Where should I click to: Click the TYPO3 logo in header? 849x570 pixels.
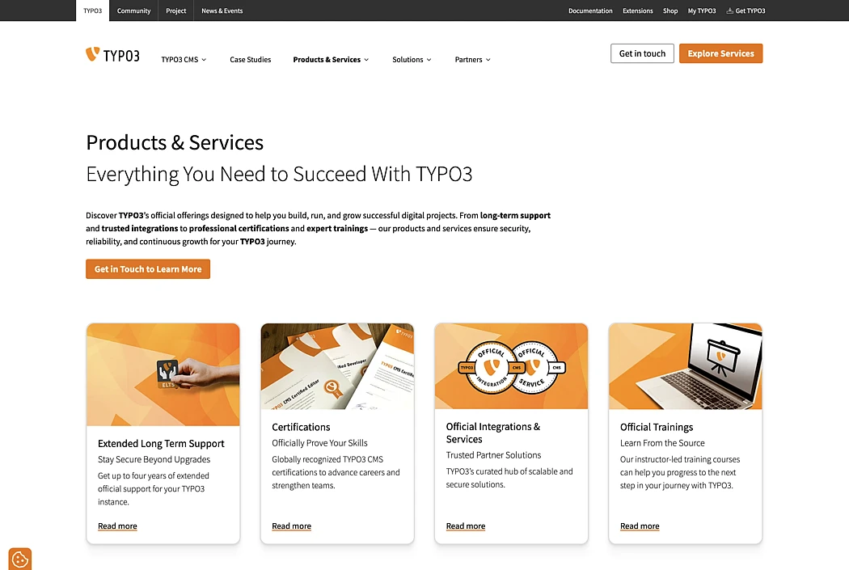(112, 55)
